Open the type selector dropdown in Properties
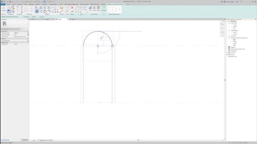Image resolution: width=257 pixels, height=144 pixels. click(28, 24)
